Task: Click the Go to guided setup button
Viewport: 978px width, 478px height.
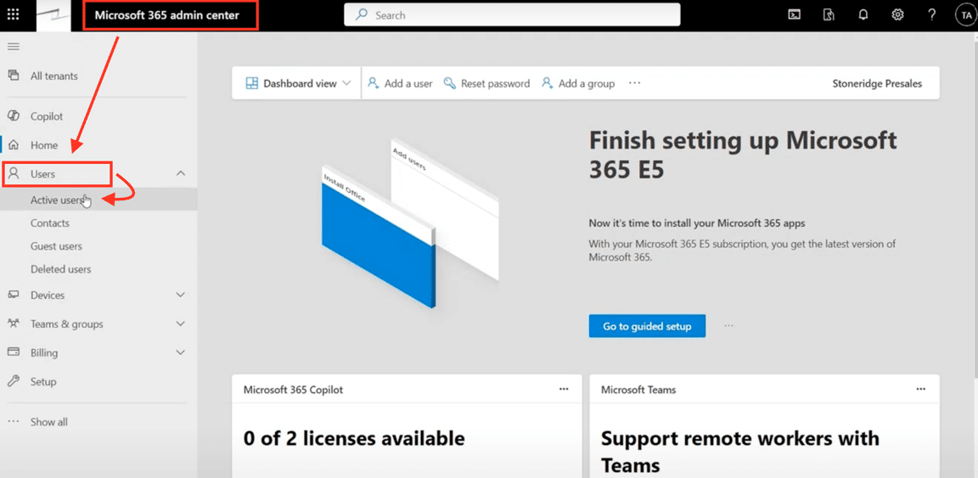Action: point(647,326)
